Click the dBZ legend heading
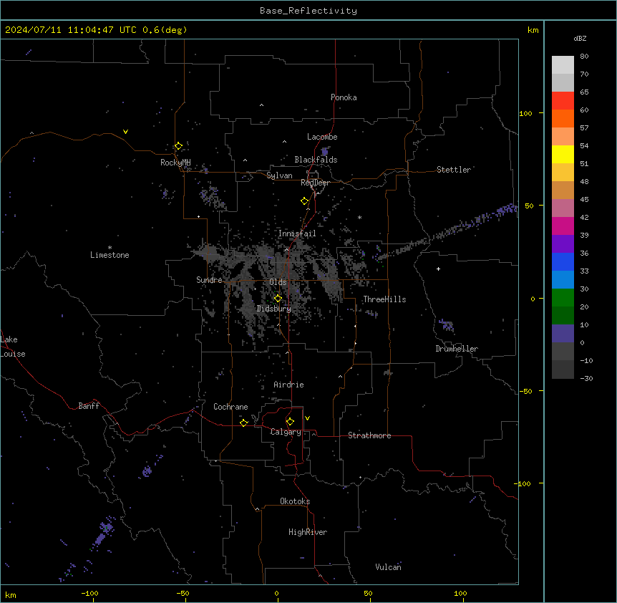Viewport: 617px width, 603px height. coord(580,39)
